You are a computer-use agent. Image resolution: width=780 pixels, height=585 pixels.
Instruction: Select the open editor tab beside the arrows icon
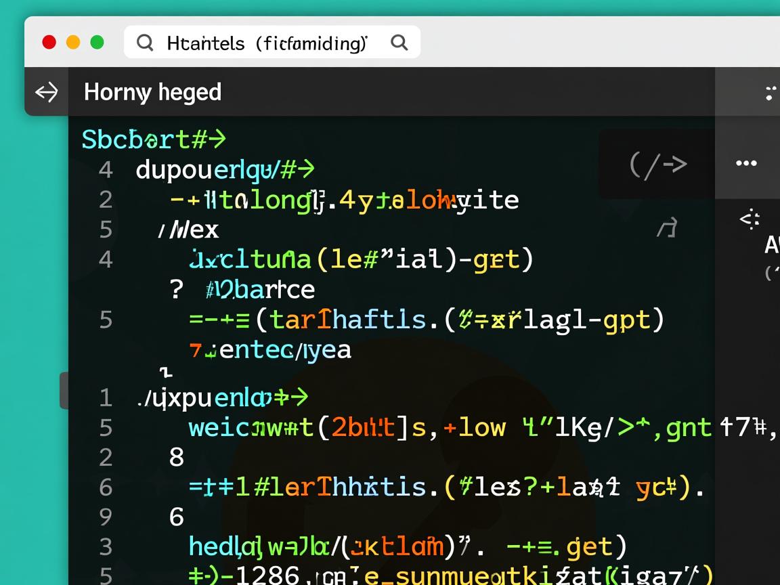pos(152,92)
